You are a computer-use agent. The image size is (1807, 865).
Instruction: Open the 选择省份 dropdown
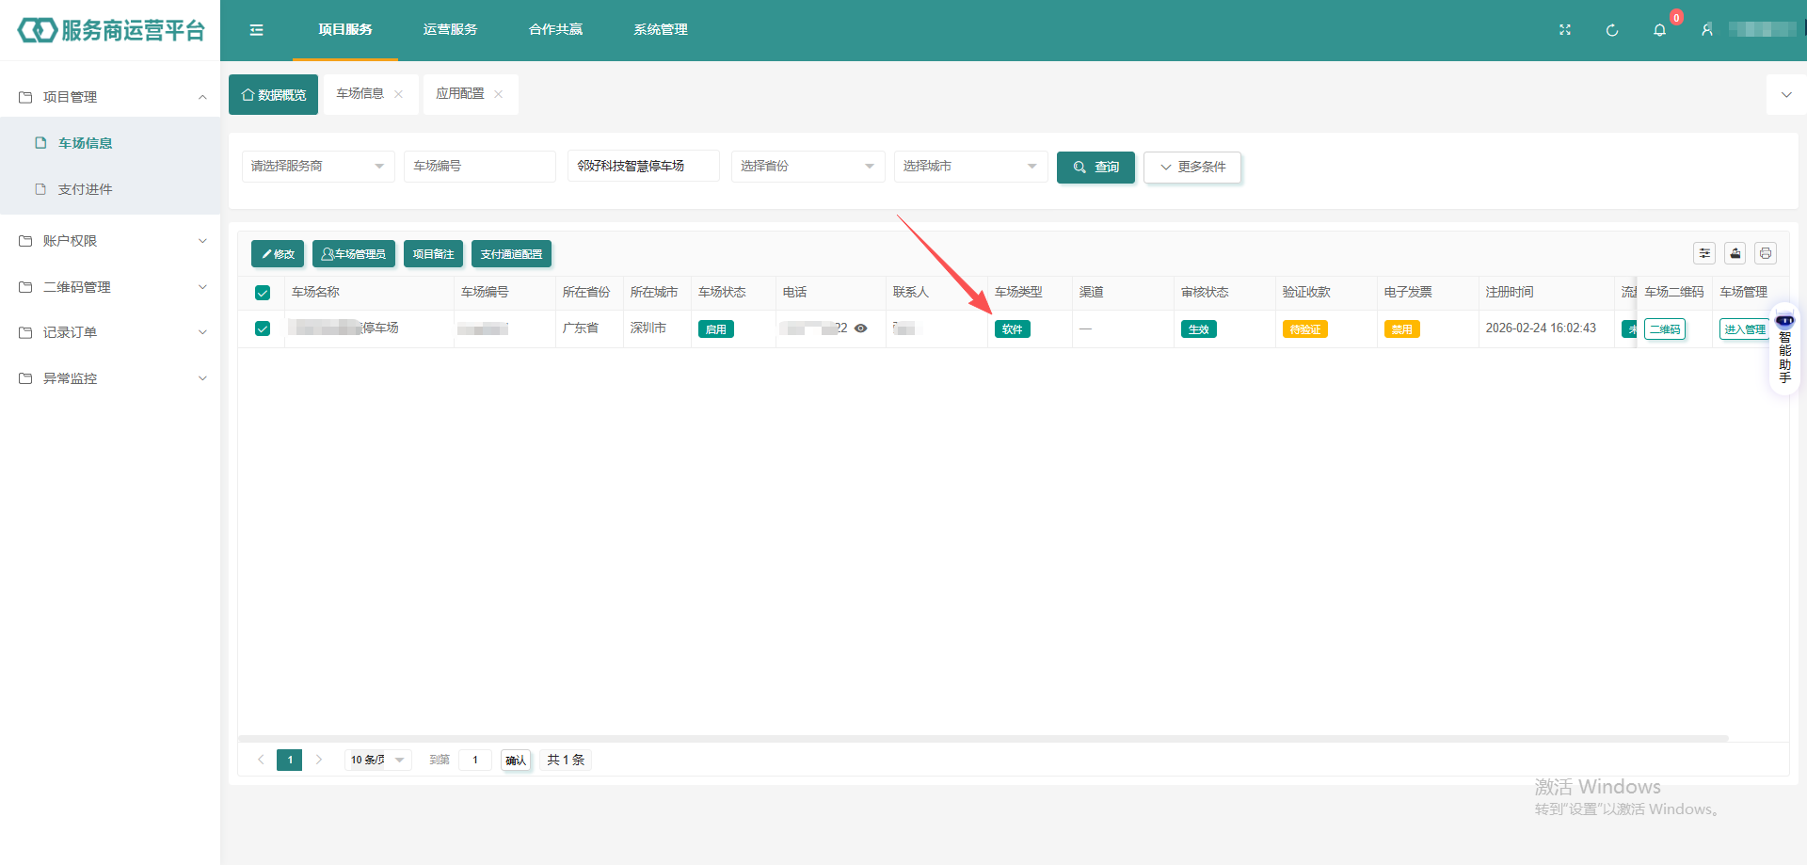click(808, 167)
